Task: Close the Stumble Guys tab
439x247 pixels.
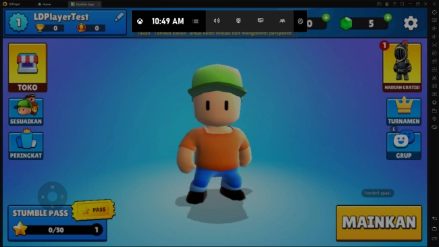Action: (x=99, y=4)
